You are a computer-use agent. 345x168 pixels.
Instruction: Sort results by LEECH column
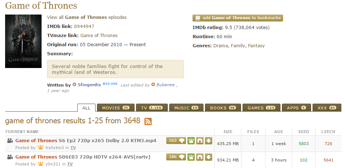coord(328,132)
